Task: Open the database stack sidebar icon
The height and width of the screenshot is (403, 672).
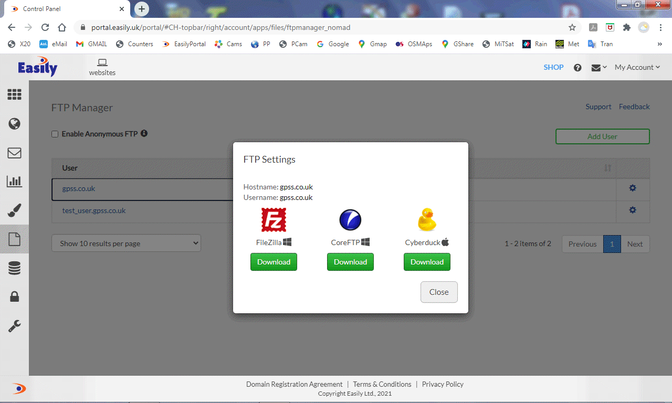Action: (x=15, y=269)
